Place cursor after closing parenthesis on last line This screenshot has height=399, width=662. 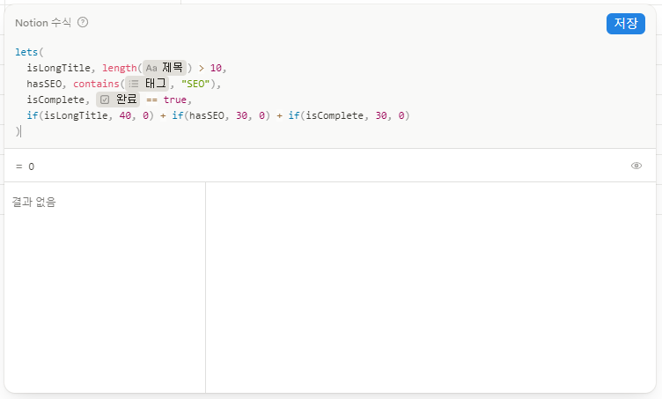(20, 132)
